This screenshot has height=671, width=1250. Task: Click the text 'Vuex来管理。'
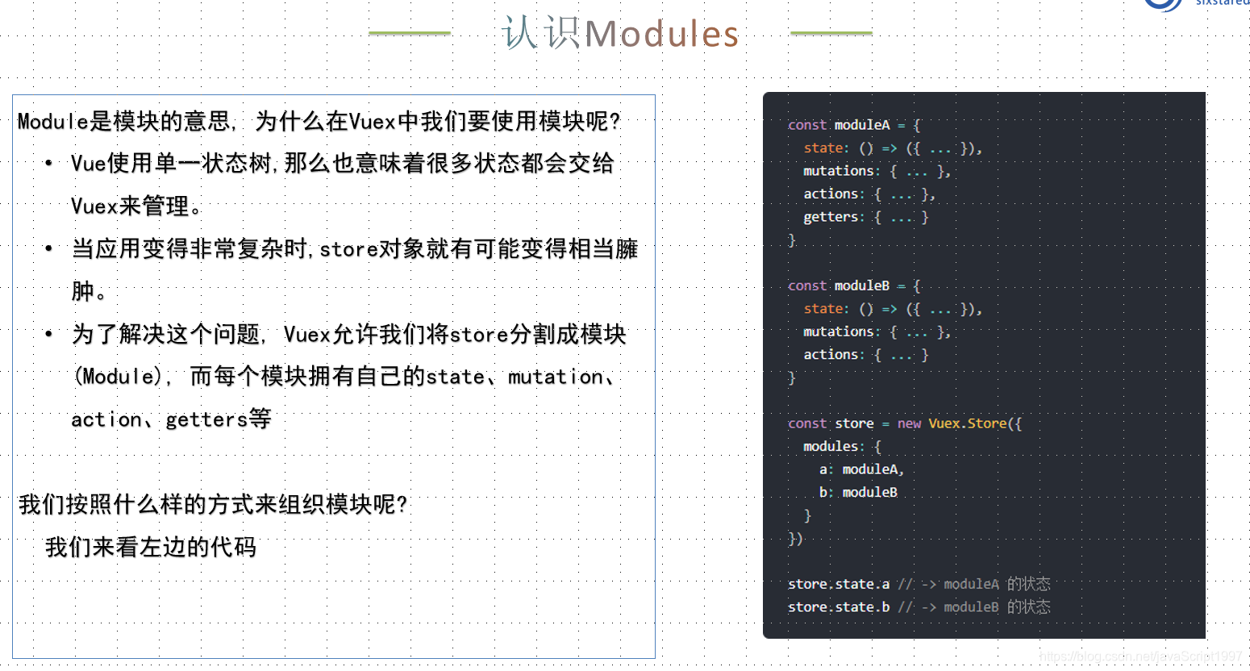[135, 206]
